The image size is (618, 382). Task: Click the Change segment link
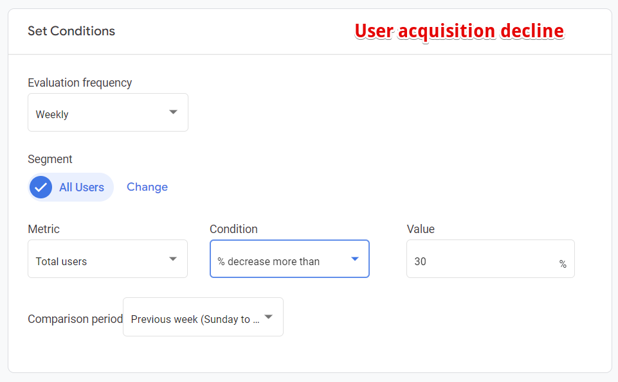pos(147,187)
